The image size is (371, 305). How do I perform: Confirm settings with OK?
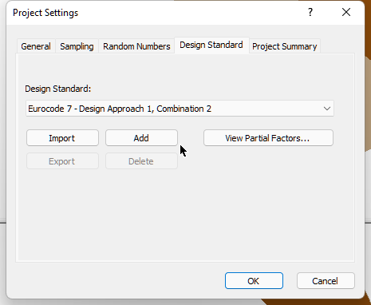pos(254,281)
